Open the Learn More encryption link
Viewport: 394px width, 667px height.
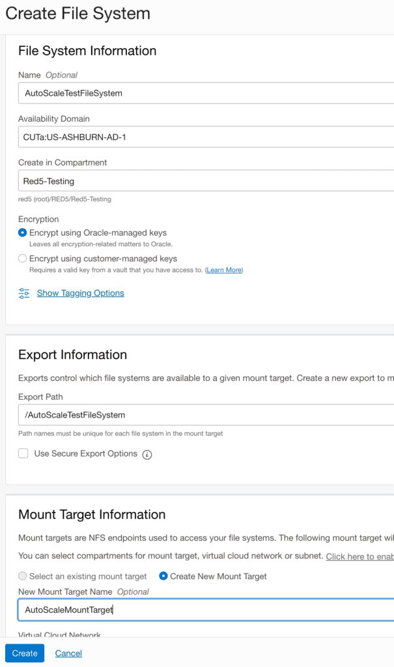pyautogui.click(x=224, y=270)
